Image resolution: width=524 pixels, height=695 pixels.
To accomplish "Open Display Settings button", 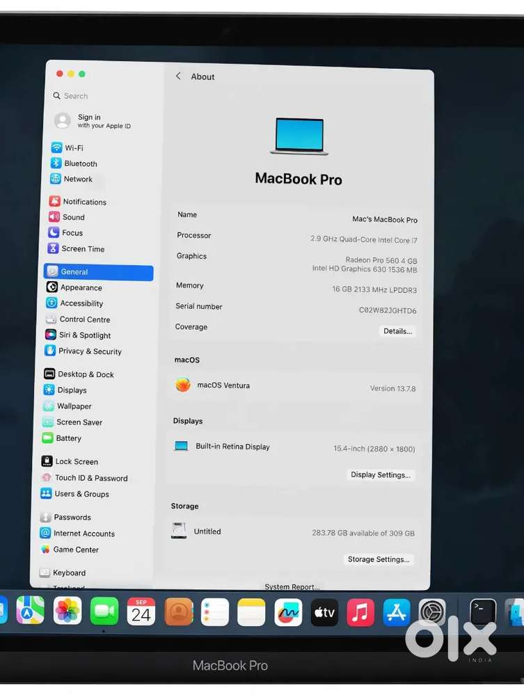I will coord(381,474).
